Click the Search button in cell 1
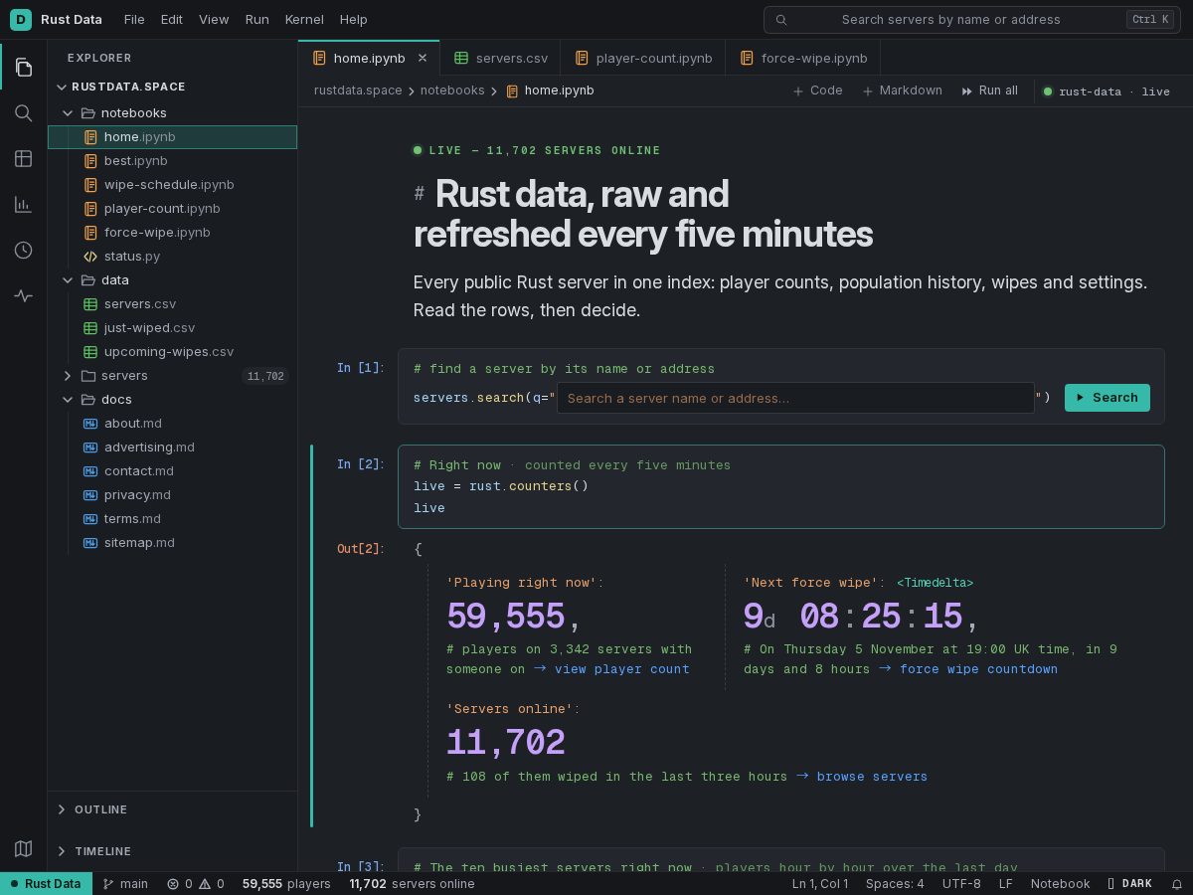The height and width of the screenshot is (895, 1193). coord(1107,398)
